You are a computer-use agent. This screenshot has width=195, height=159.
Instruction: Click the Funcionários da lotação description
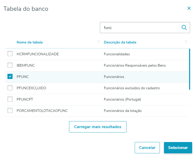point(123,111)
